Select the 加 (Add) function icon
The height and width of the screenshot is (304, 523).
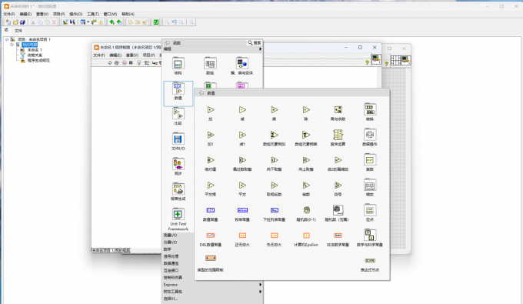(211, 110)
